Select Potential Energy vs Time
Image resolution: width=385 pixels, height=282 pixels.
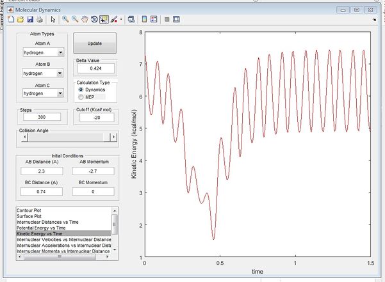click(63, 228)
